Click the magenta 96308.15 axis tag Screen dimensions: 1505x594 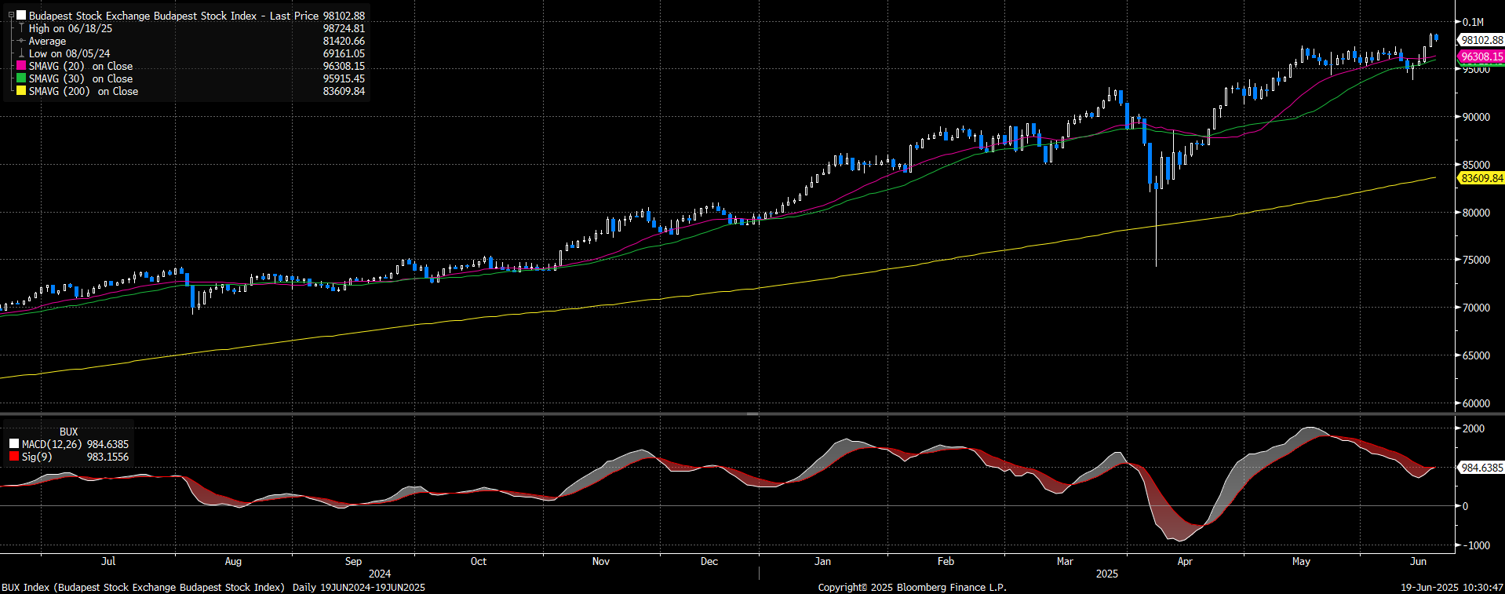pos(1481,56)
